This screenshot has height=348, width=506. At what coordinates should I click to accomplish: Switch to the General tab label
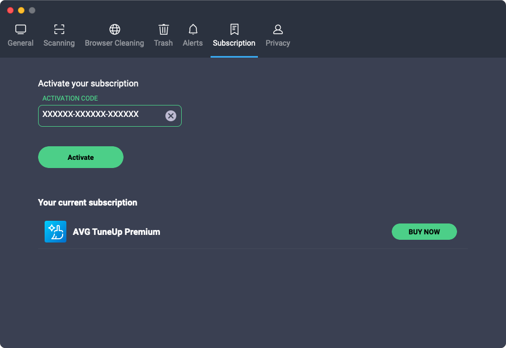(21, 43)
